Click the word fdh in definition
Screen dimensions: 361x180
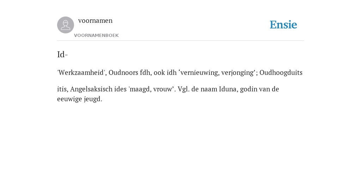pyautogui.click(x=145, y=72)
